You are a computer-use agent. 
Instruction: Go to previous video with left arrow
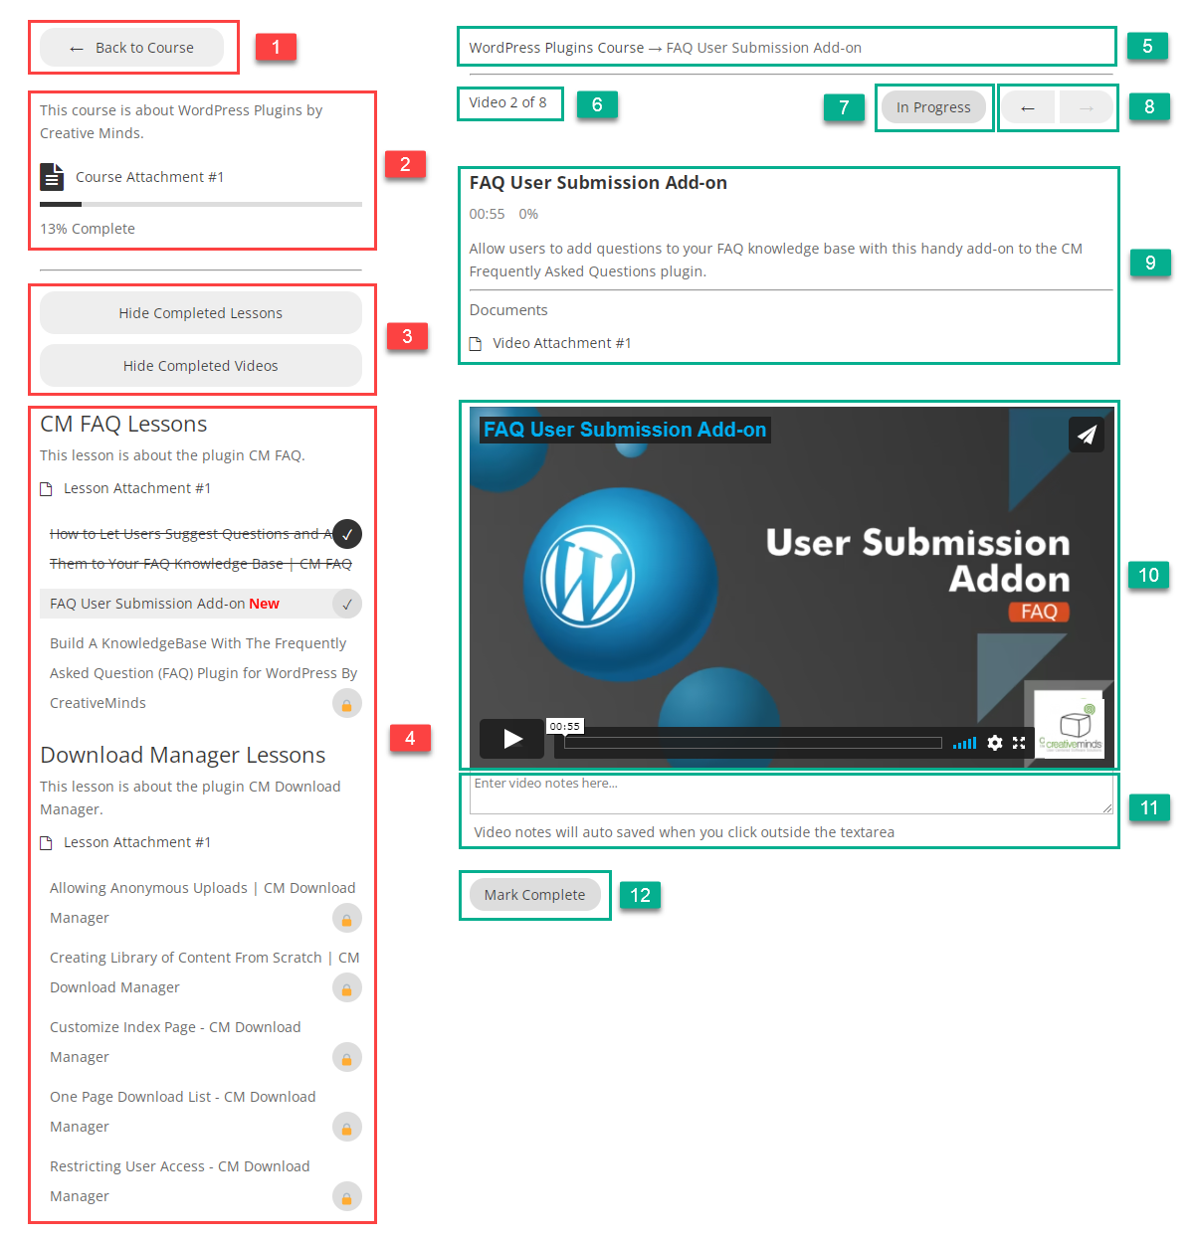(1028, 107)
